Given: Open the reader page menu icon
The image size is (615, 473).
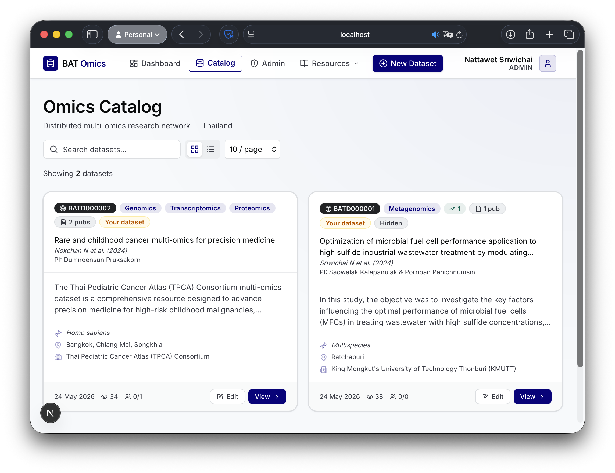Looking at the screenshot, I should click(x=251, y=34).
